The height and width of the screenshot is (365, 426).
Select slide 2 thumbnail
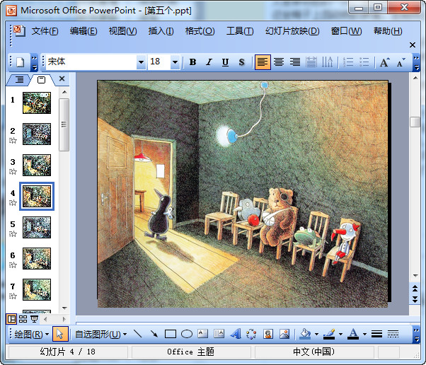[x=37, y=134]
